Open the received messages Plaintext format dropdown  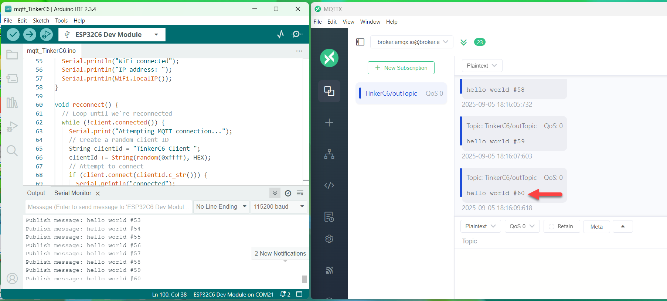(x=482, y=66)
